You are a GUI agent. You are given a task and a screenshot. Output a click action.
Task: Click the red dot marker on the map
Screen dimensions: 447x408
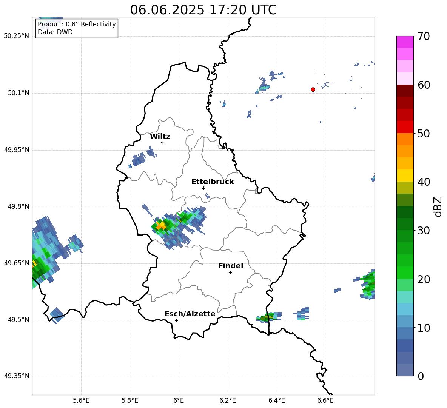313,89
